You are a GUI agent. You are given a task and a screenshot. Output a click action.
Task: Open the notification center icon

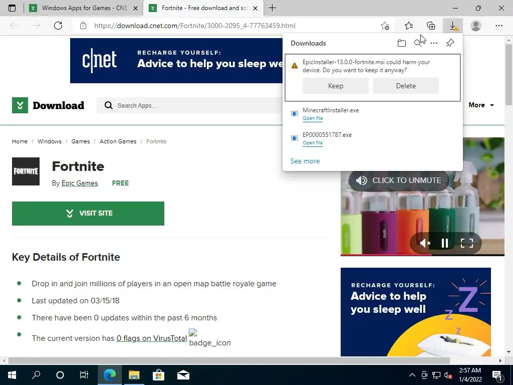(x=497, y=375)
